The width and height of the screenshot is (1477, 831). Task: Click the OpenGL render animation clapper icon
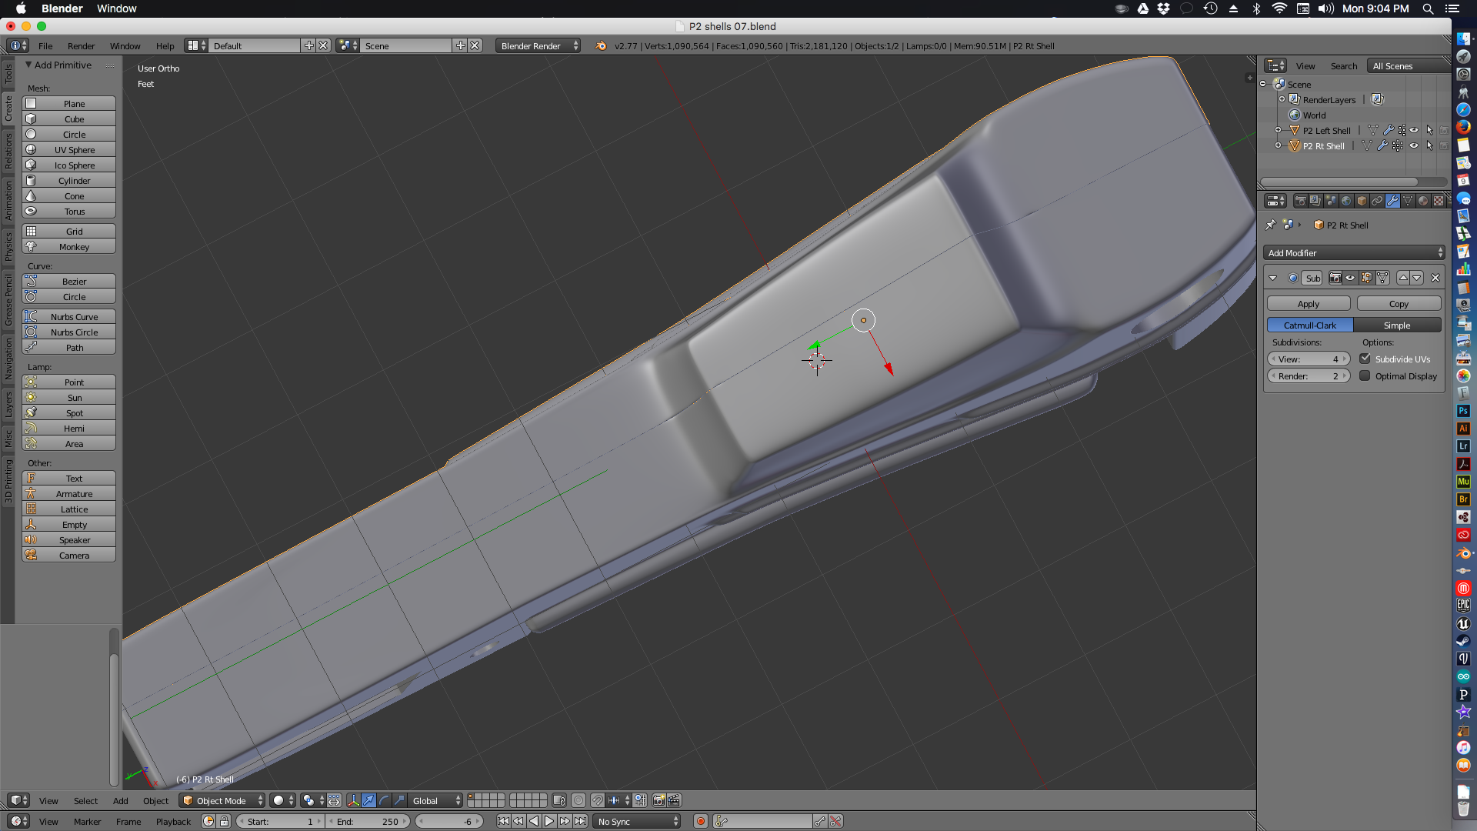coord(674,800)
